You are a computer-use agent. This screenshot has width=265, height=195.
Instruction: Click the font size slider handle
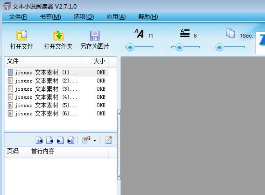(x=130, y=47)
